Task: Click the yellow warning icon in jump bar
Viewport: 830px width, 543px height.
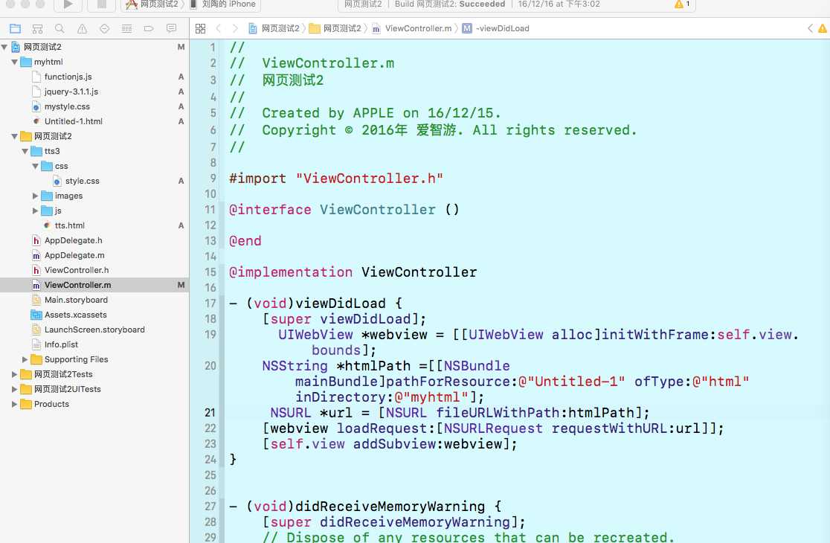Action: (x=823, y=28)
